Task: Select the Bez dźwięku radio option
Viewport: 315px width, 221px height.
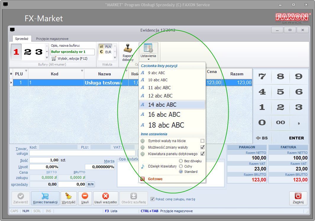Action: click(x=181, y=161)
